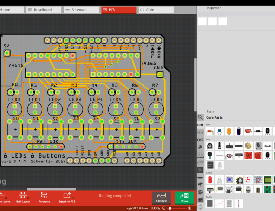Image resolution: width=275 pixels, height=211 pixels.
Task: Pick the red coil inductor part
Action: [248, 131]
